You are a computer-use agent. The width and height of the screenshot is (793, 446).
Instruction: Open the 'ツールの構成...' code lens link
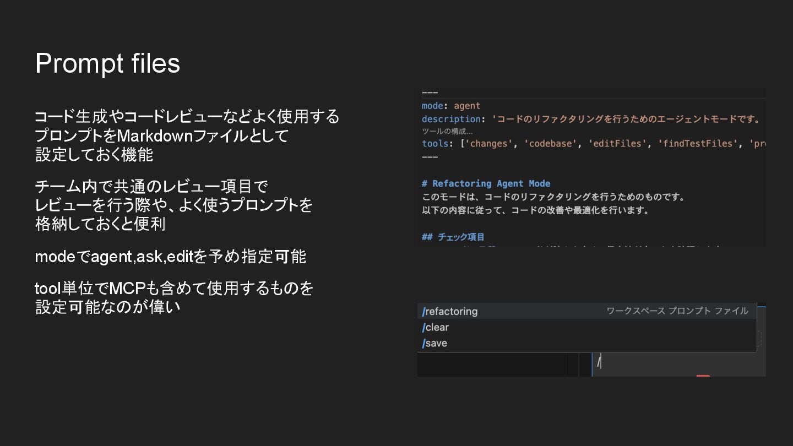click(x=447, y=131)
